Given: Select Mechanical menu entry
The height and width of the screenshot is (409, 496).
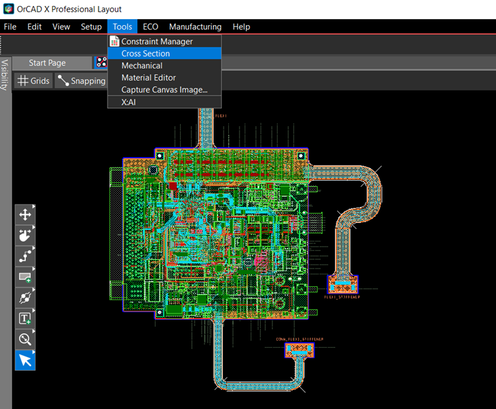Looking at the screenshot, I should tap(164, 65).
